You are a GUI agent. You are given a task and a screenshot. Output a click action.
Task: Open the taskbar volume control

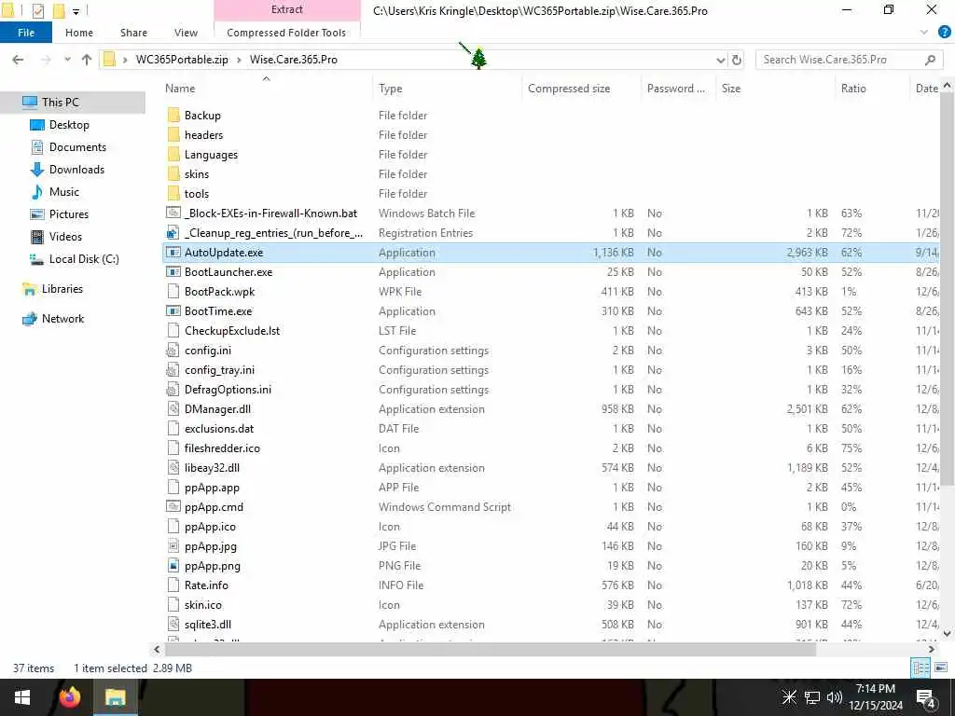[x=834, y=697]
